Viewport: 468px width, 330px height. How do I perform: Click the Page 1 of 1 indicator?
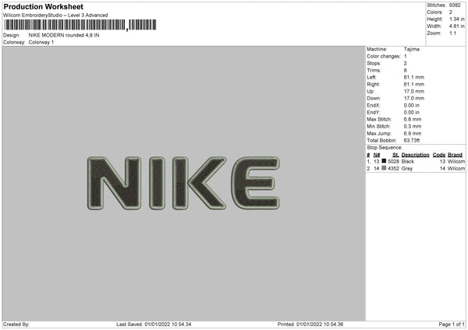click(452, 325)
